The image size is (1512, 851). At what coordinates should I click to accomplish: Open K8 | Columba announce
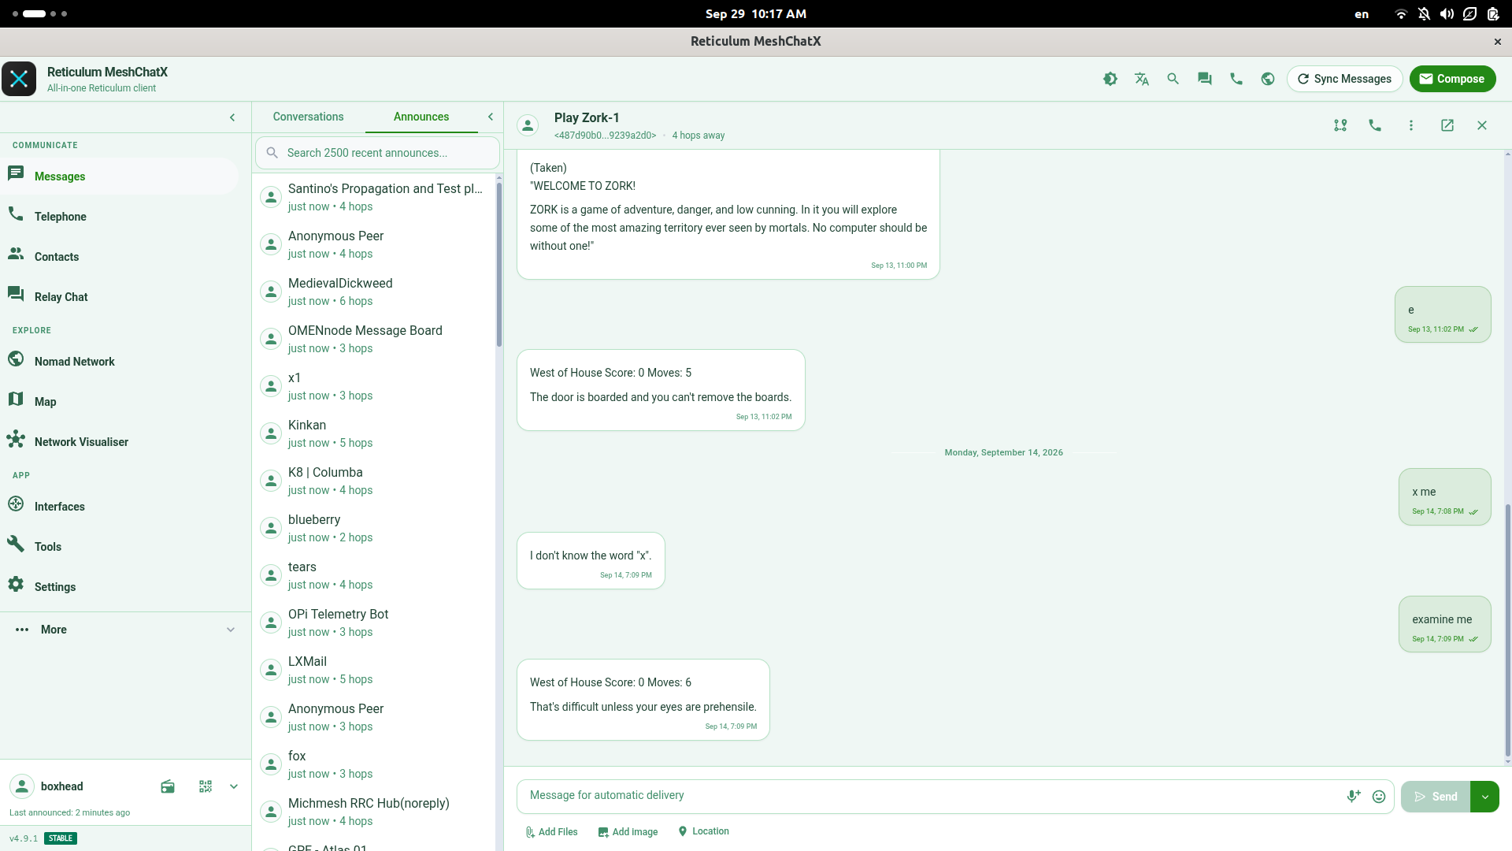pos(375,481)
